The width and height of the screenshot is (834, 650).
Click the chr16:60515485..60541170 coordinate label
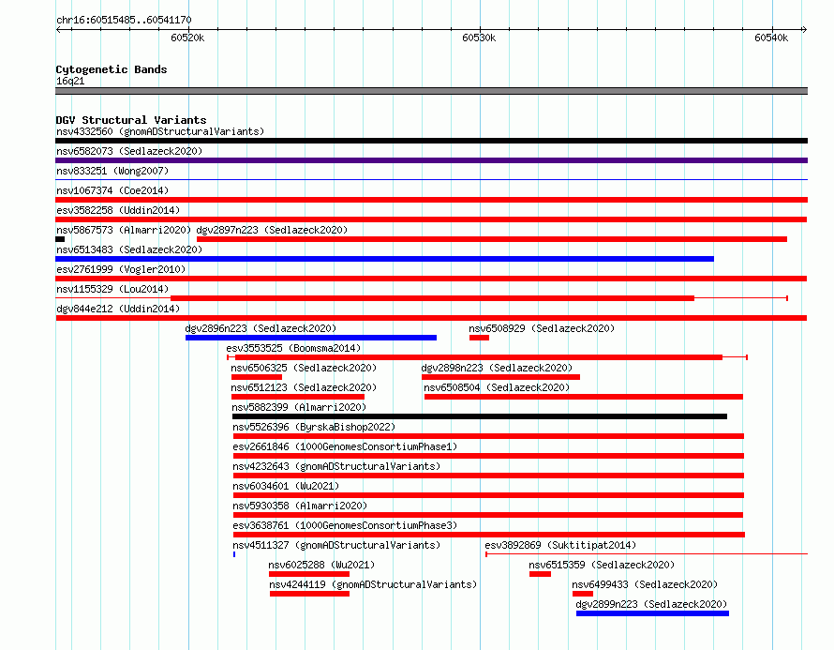tap(124, 20)
